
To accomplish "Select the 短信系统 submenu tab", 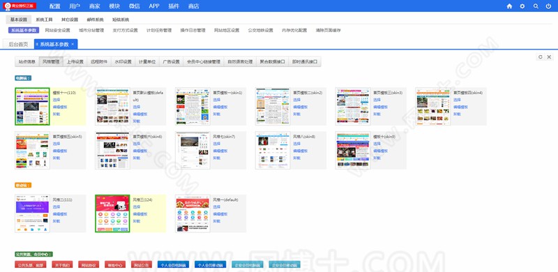I will click(121, 20).
